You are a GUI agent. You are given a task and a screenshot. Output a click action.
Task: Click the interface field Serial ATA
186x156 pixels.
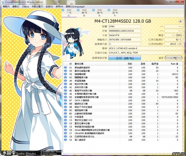125,35
